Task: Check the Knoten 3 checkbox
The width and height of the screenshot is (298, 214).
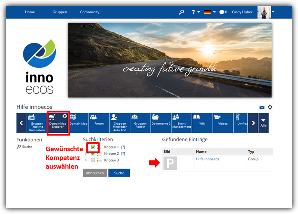Action: (93, 160)
